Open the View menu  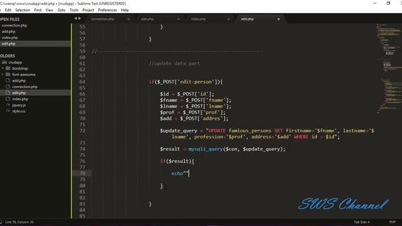tap(49, 10)
